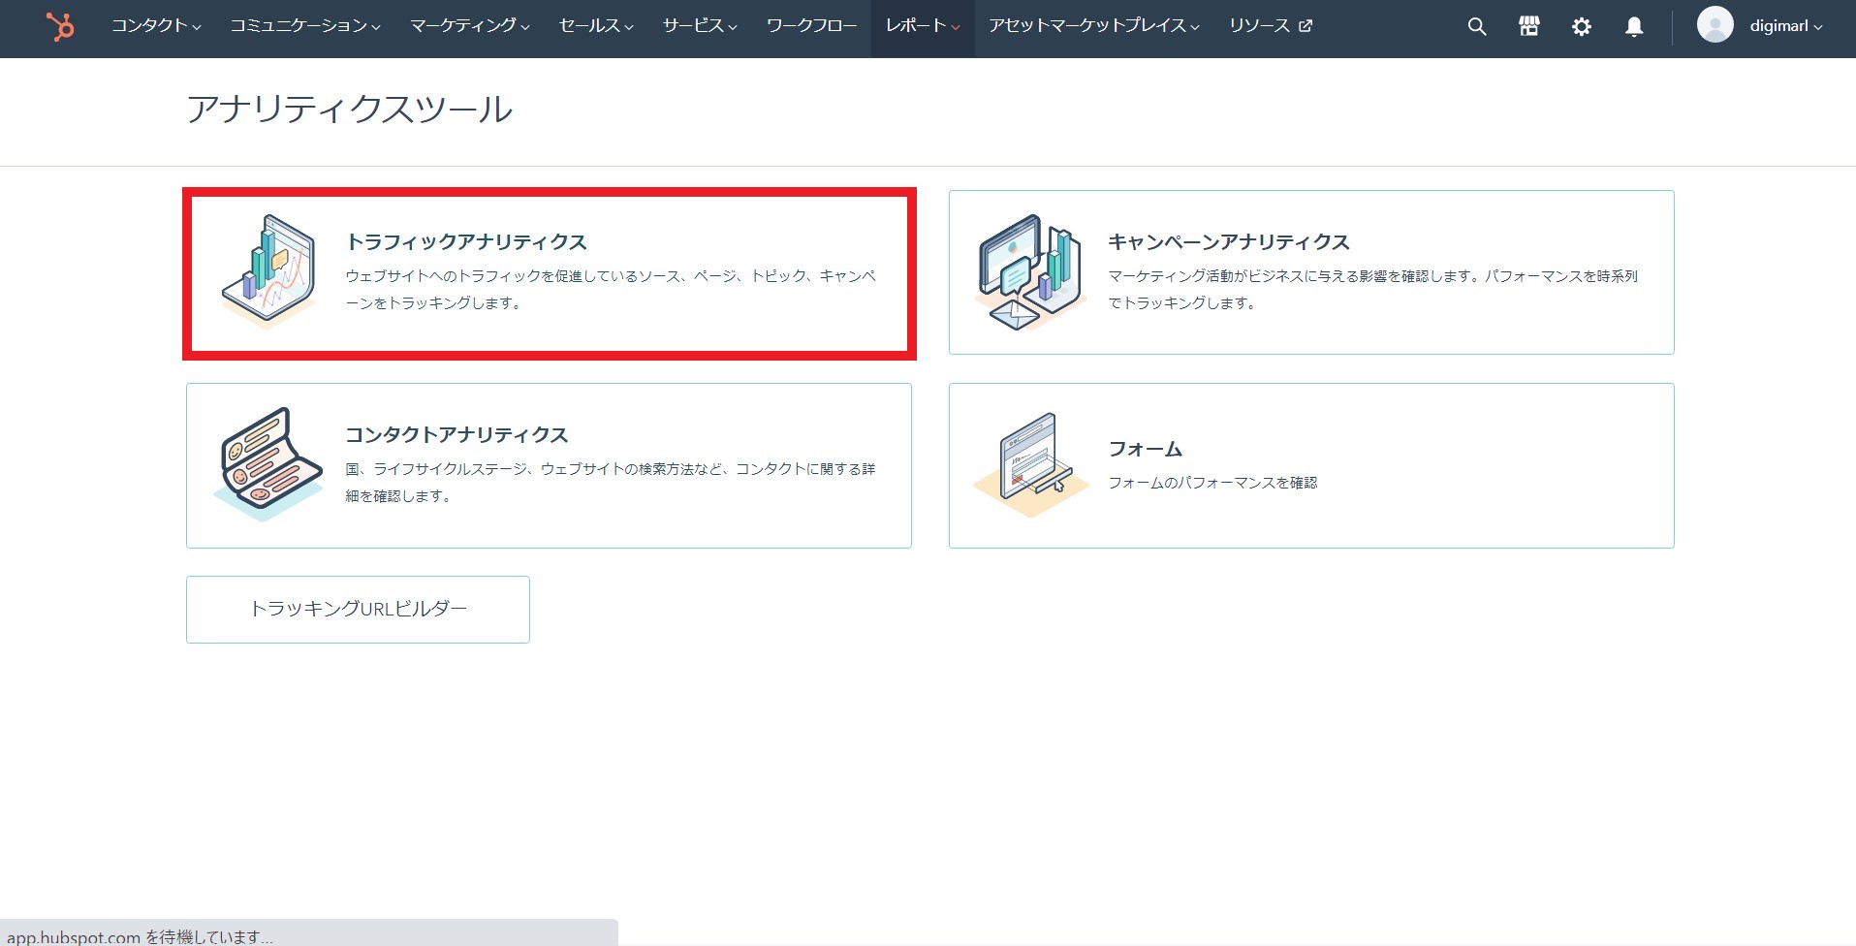The width and height of the screenshot is (1856, 946).
Task: Click the HubSpot sprocket logo
Action: (60, 26)
